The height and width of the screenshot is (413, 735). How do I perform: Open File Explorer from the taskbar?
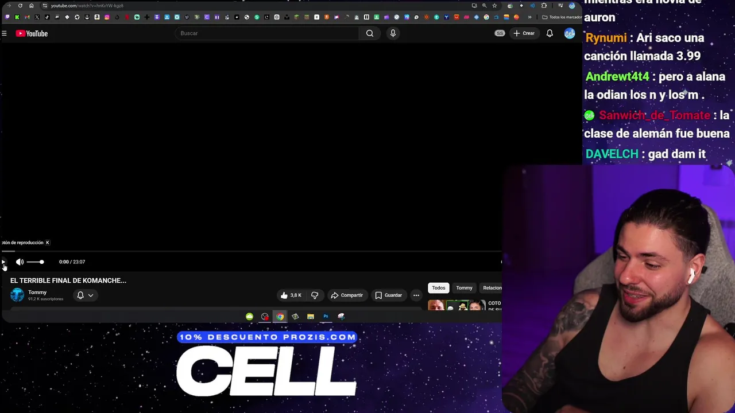coord(310,317)
